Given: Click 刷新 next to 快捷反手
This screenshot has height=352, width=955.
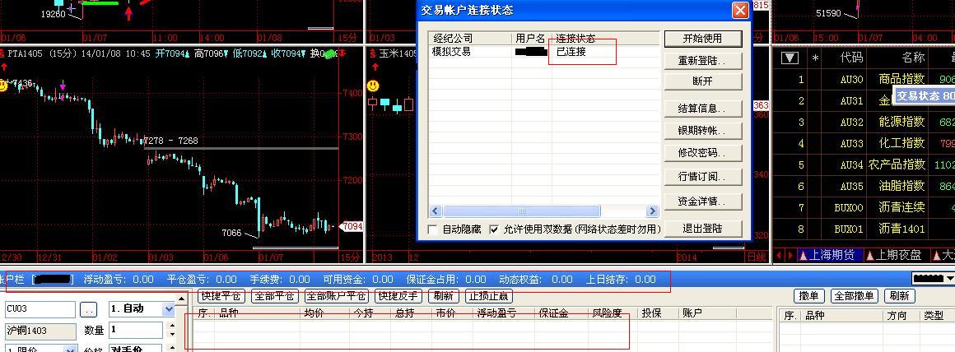Looking at the screenshot, I should [444, 296].
